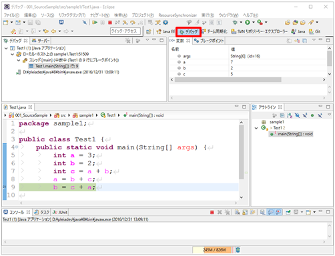The height and width of the screenshot is (256, 335).
Task: Click Collapse All icon in Outline view
Action: tap(282, 115)
